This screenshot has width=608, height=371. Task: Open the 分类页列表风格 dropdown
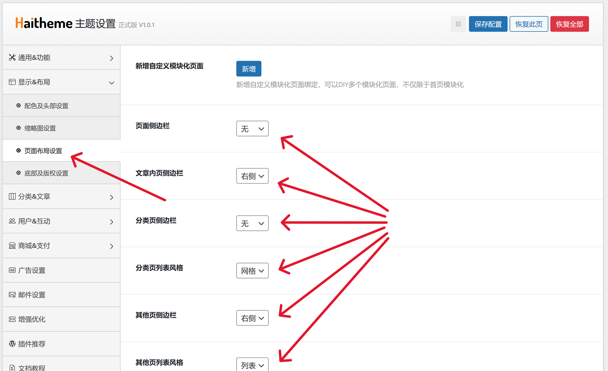(x=252, y=271)
